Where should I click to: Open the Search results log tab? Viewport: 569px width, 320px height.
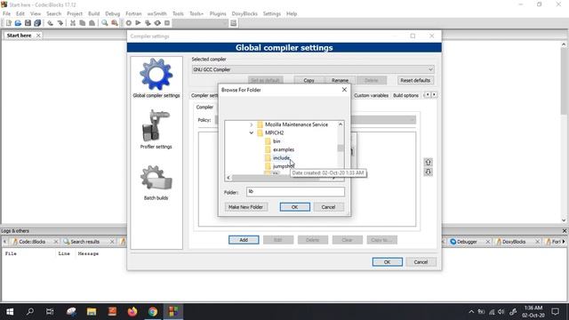(x=85, y=241)
